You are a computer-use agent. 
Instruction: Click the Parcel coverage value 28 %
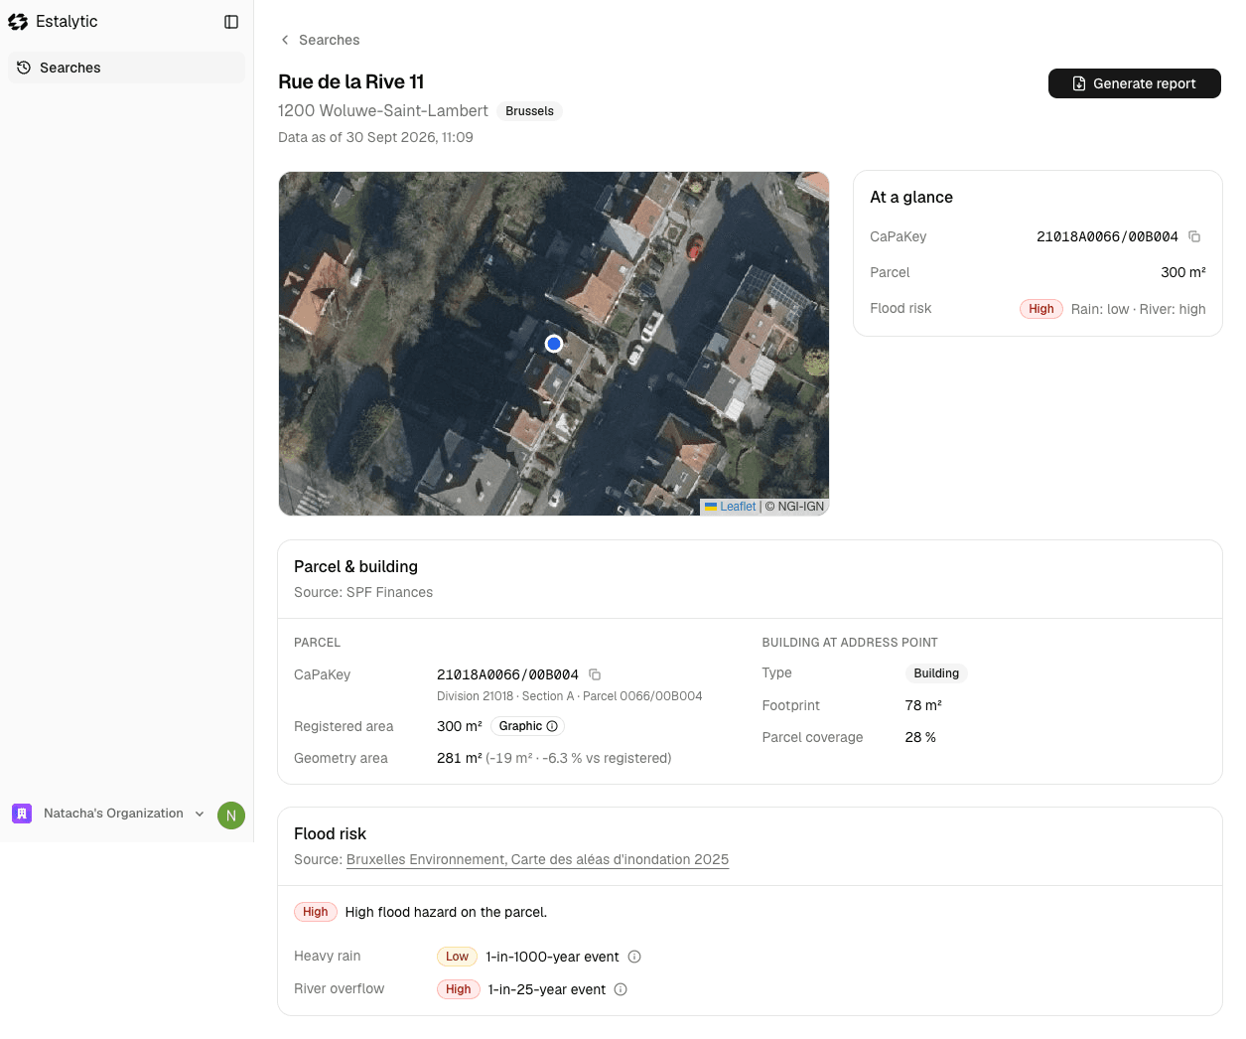click(920, 737)
